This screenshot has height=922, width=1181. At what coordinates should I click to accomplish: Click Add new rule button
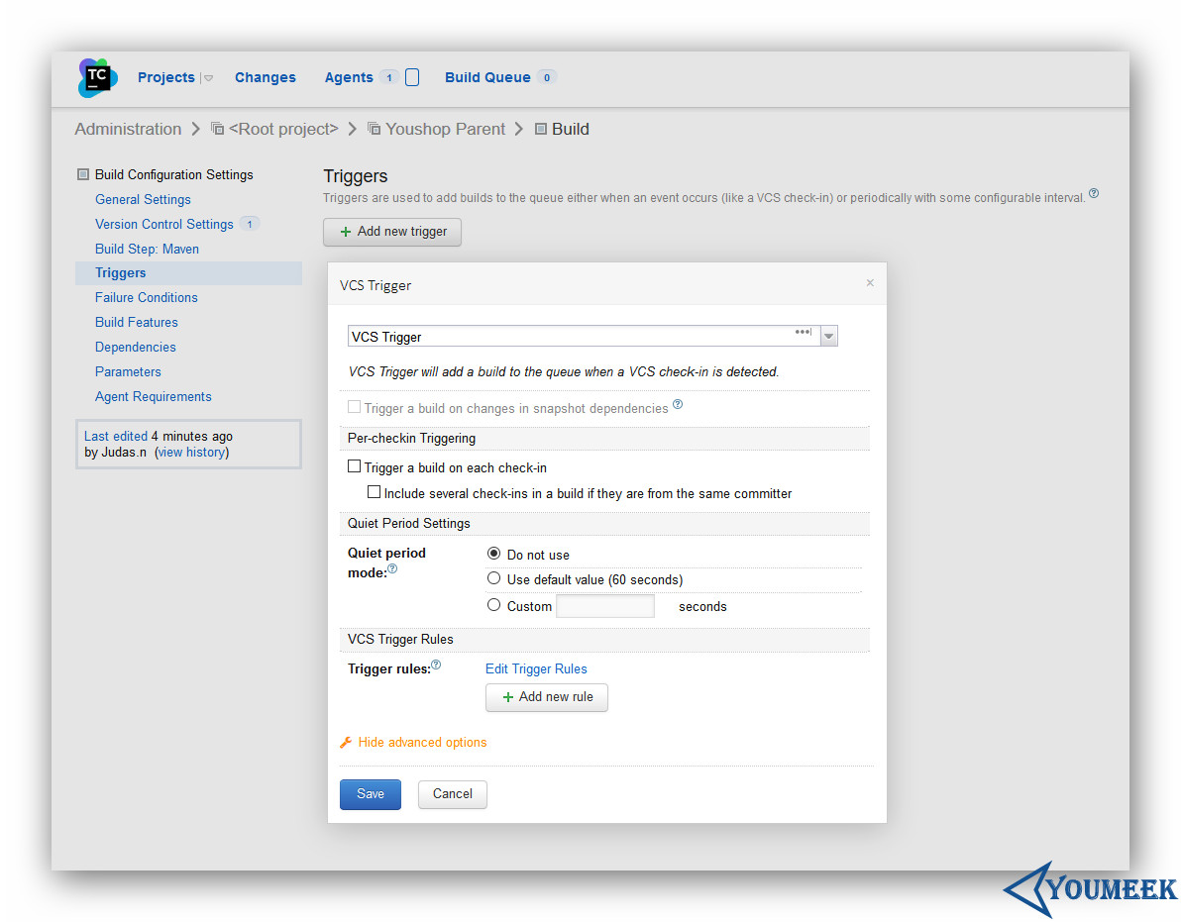[x=547, y=697]
